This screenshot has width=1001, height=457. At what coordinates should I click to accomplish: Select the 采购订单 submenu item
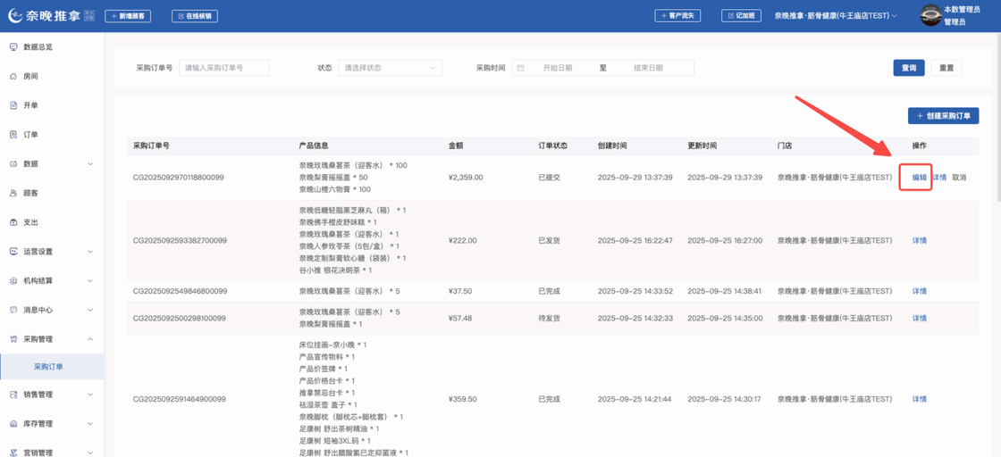coord(52,367)
